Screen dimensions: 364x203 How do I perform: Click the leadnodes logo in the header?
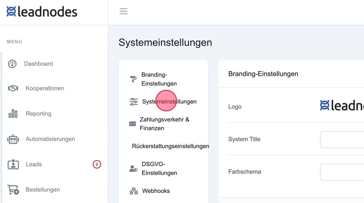(42, 12)
